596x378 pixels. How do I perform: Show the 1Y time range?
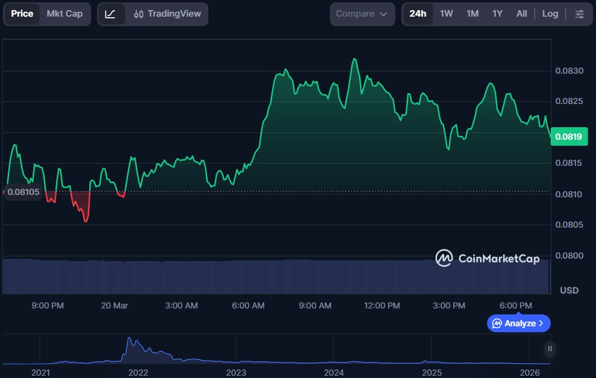coord(497,14)
